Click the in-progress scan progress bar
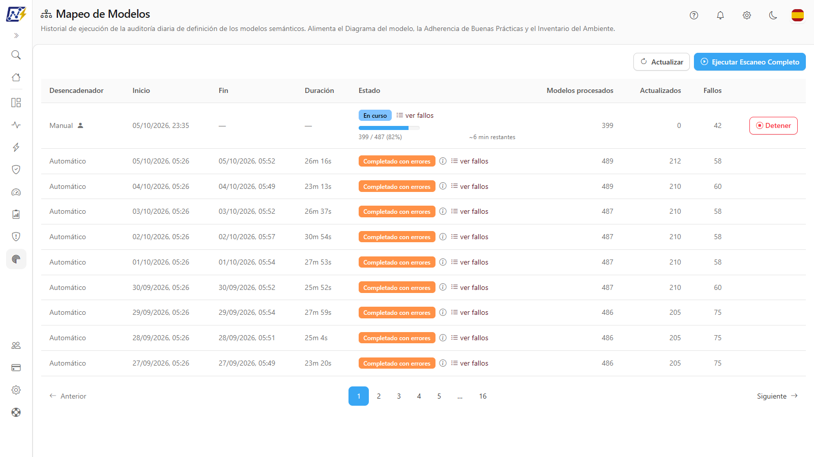The image size is (814, 457). (x=389, y=128)
